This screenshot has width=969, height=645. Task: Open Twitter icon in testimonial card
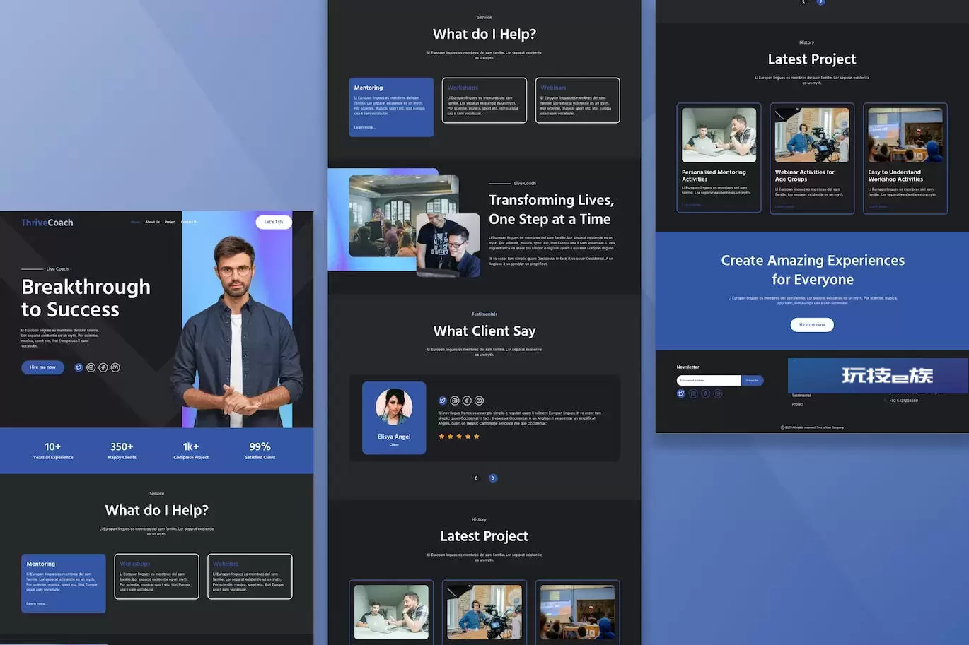coord(442,401)
